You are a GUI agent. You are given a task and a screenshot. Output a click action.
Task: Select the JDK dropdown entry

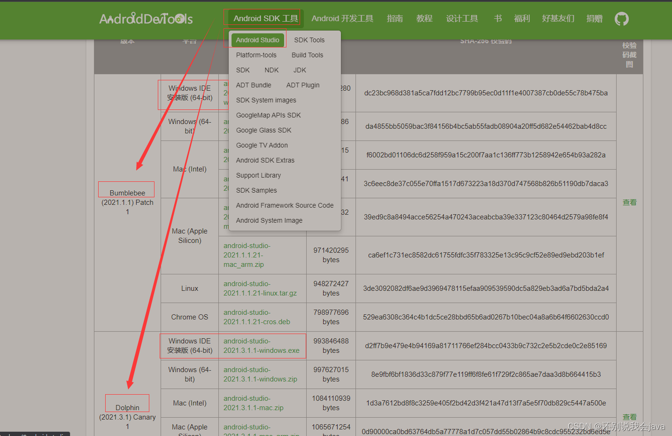(x=300, y=70)
